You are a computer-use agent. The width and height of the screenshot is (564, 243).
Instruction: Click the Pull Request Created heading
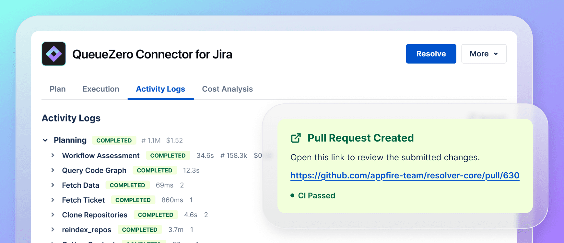360,138
